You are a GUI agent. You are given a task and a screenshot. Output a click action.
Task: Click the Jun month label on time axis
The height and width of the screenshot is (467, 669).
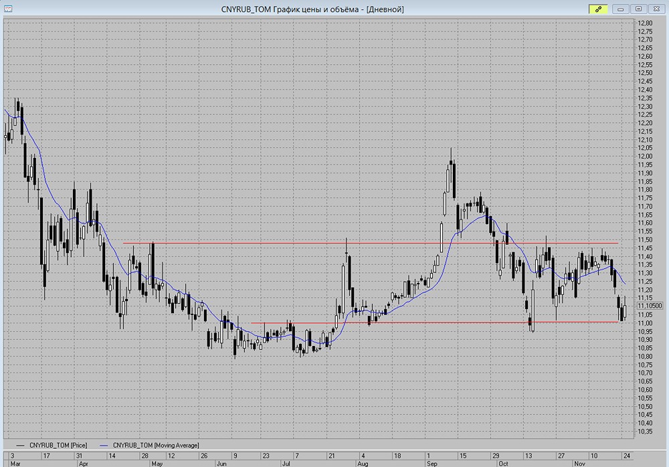click(x=220, y=463)
